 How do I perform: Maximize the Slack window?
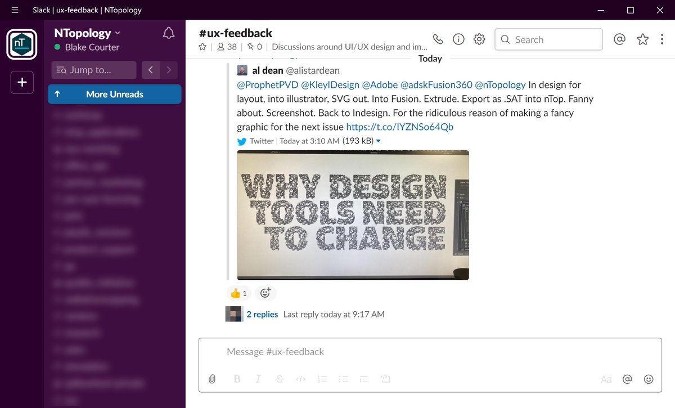(x=631, y=10)
